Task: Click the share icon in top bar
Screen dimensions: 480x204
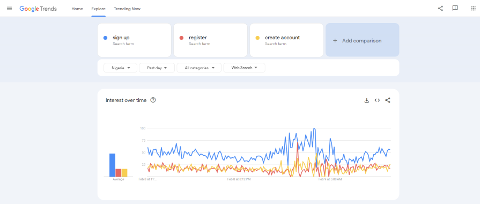Action: click(440, 9)
